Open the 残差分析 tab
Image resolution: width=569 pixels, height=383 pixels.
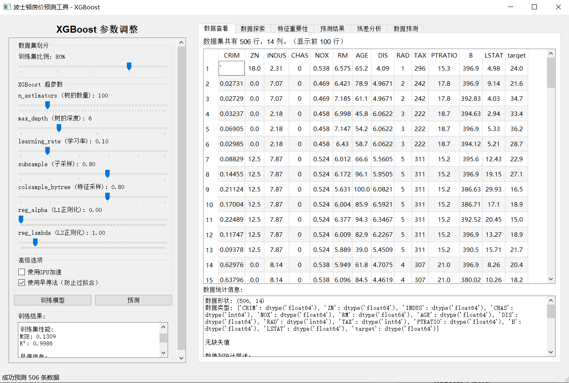click(369, 29)
